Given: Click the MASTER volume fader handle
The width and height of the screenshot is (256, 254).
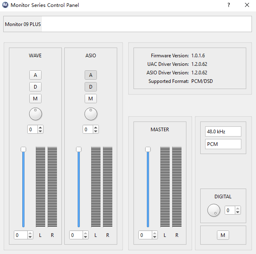Looking at the screenshot, I should click(x=148, y=149).
